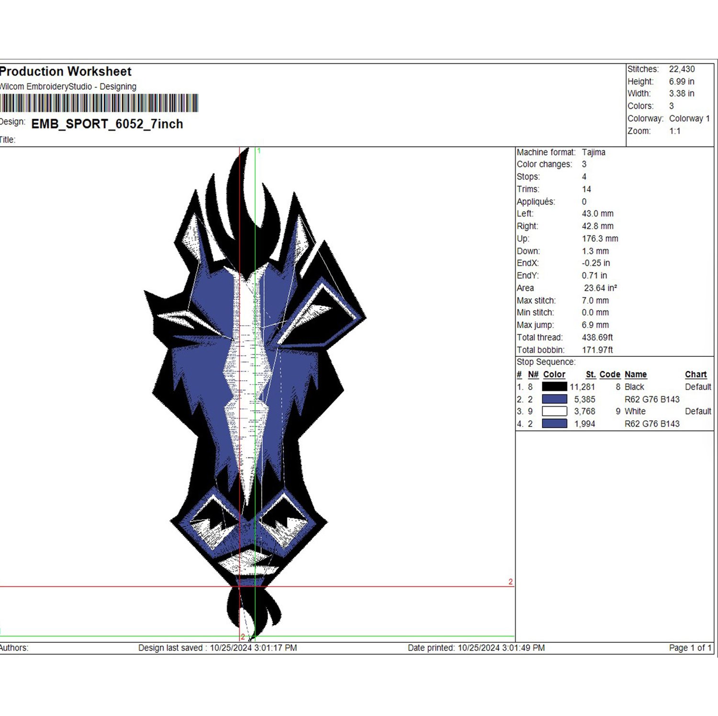The width and height of the screenshot is (718, 716).
Task: Click the design name EMB_SPORT_6052_7inch
Action: click(x=107, y=124)
